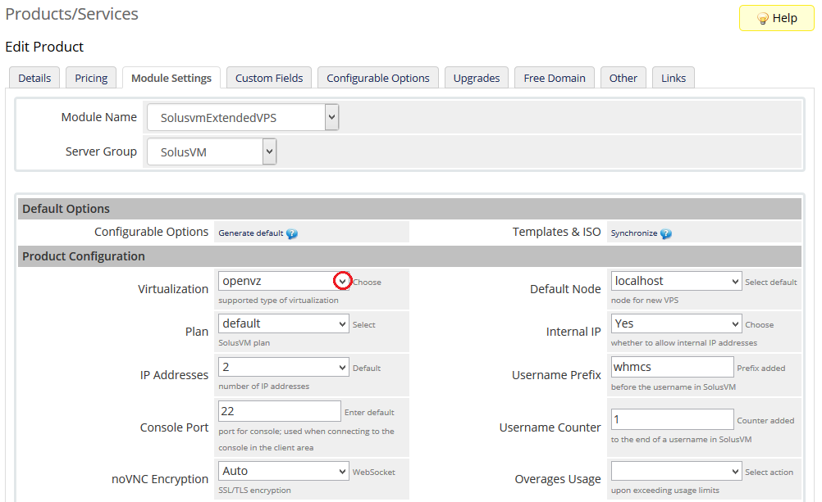The image size is (822, 502).
Task: Click the Synchronize link
Action: coord(634,233)
